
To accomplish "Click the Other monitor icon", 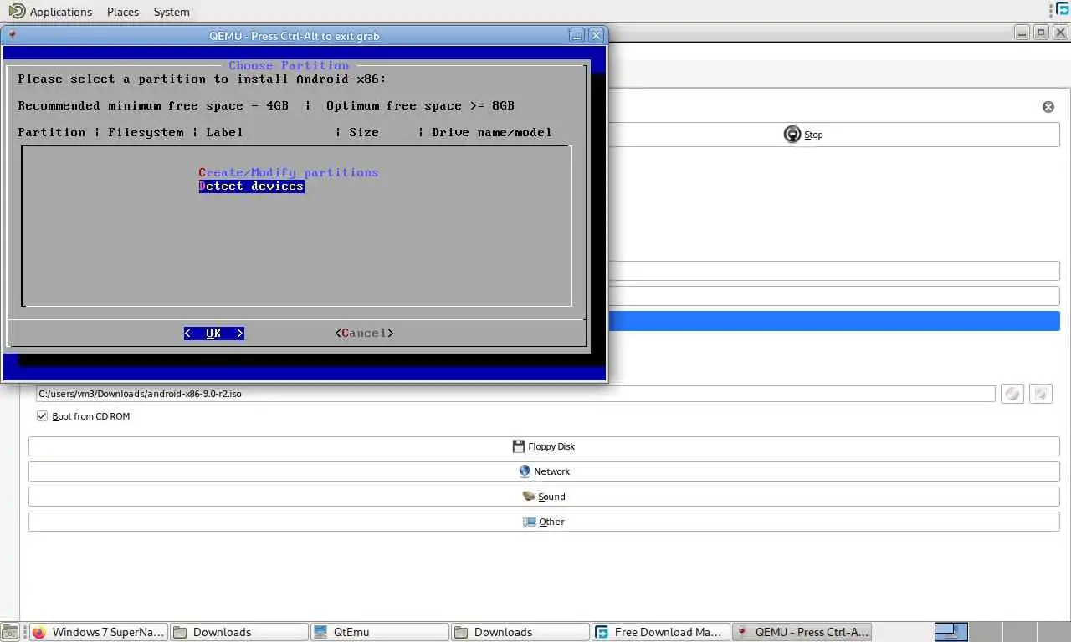I will [x=529, y=522].
